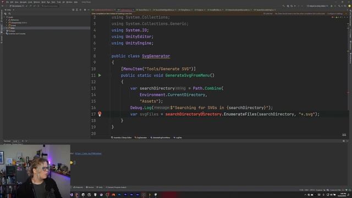Click the warning count indicator in the editor corner
The height and width of the screenshot is (198, 352).
tap(337, 17)
